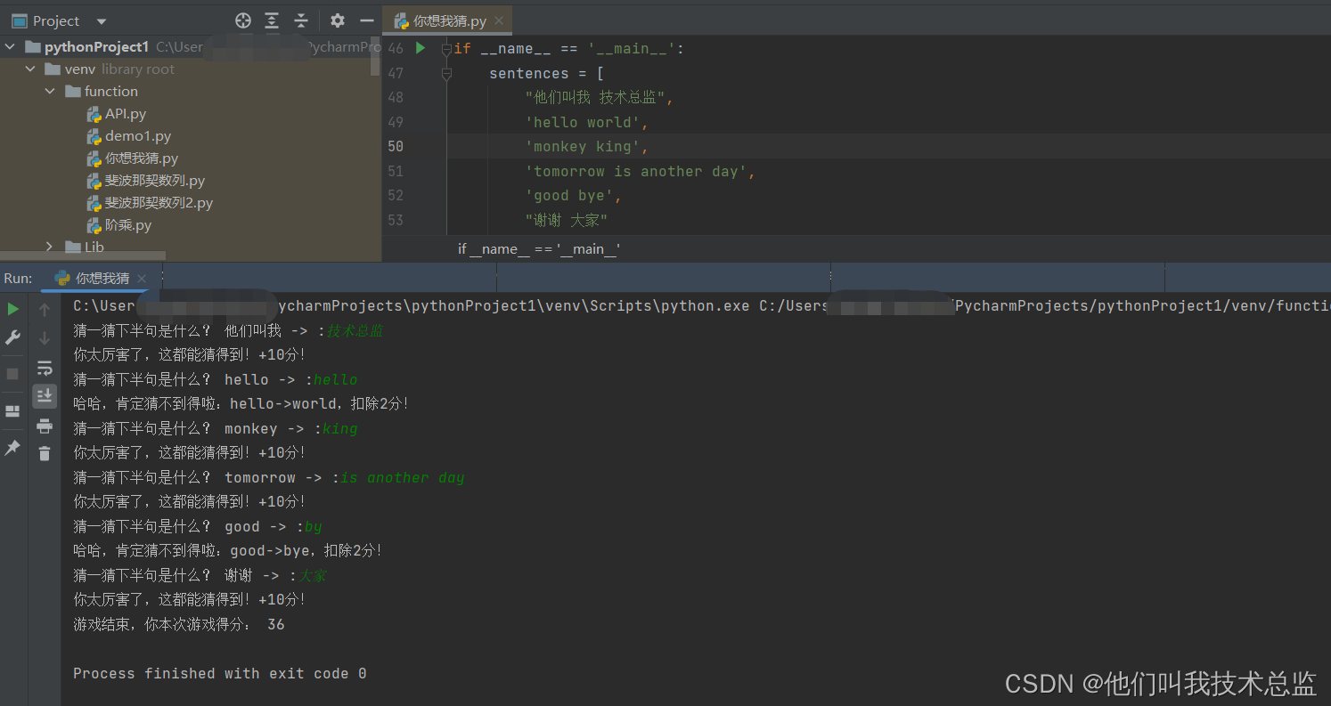Pin the Run tab with pin icon
This screenshot has height=706, width=1331.
12,448
